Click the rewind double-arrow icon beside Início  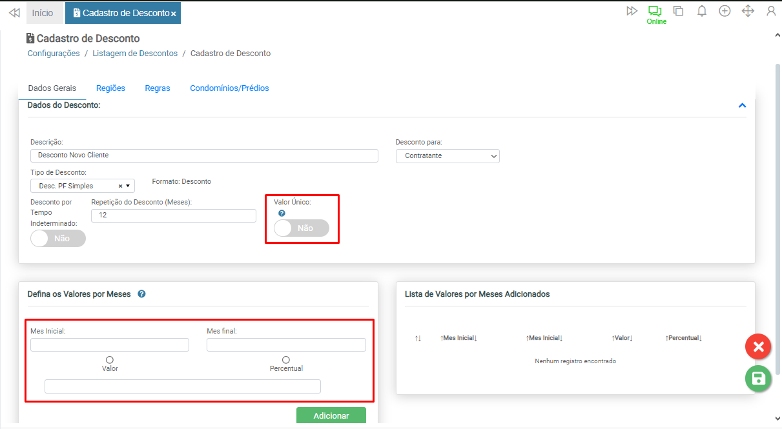(14, 13)
